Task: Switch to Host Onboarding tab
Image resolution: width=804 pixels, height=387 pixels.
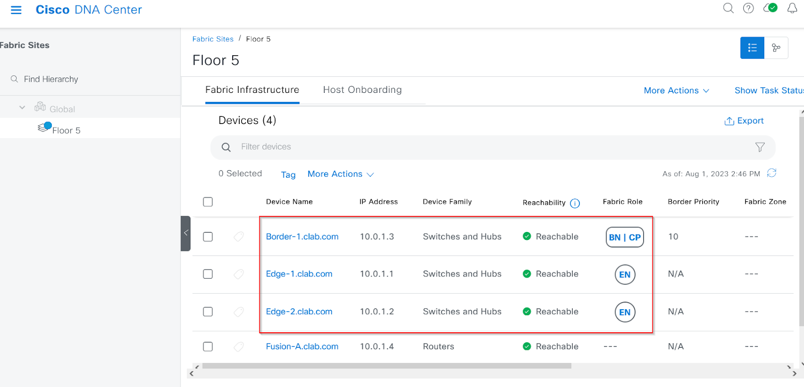Action: tap(362, 90)
